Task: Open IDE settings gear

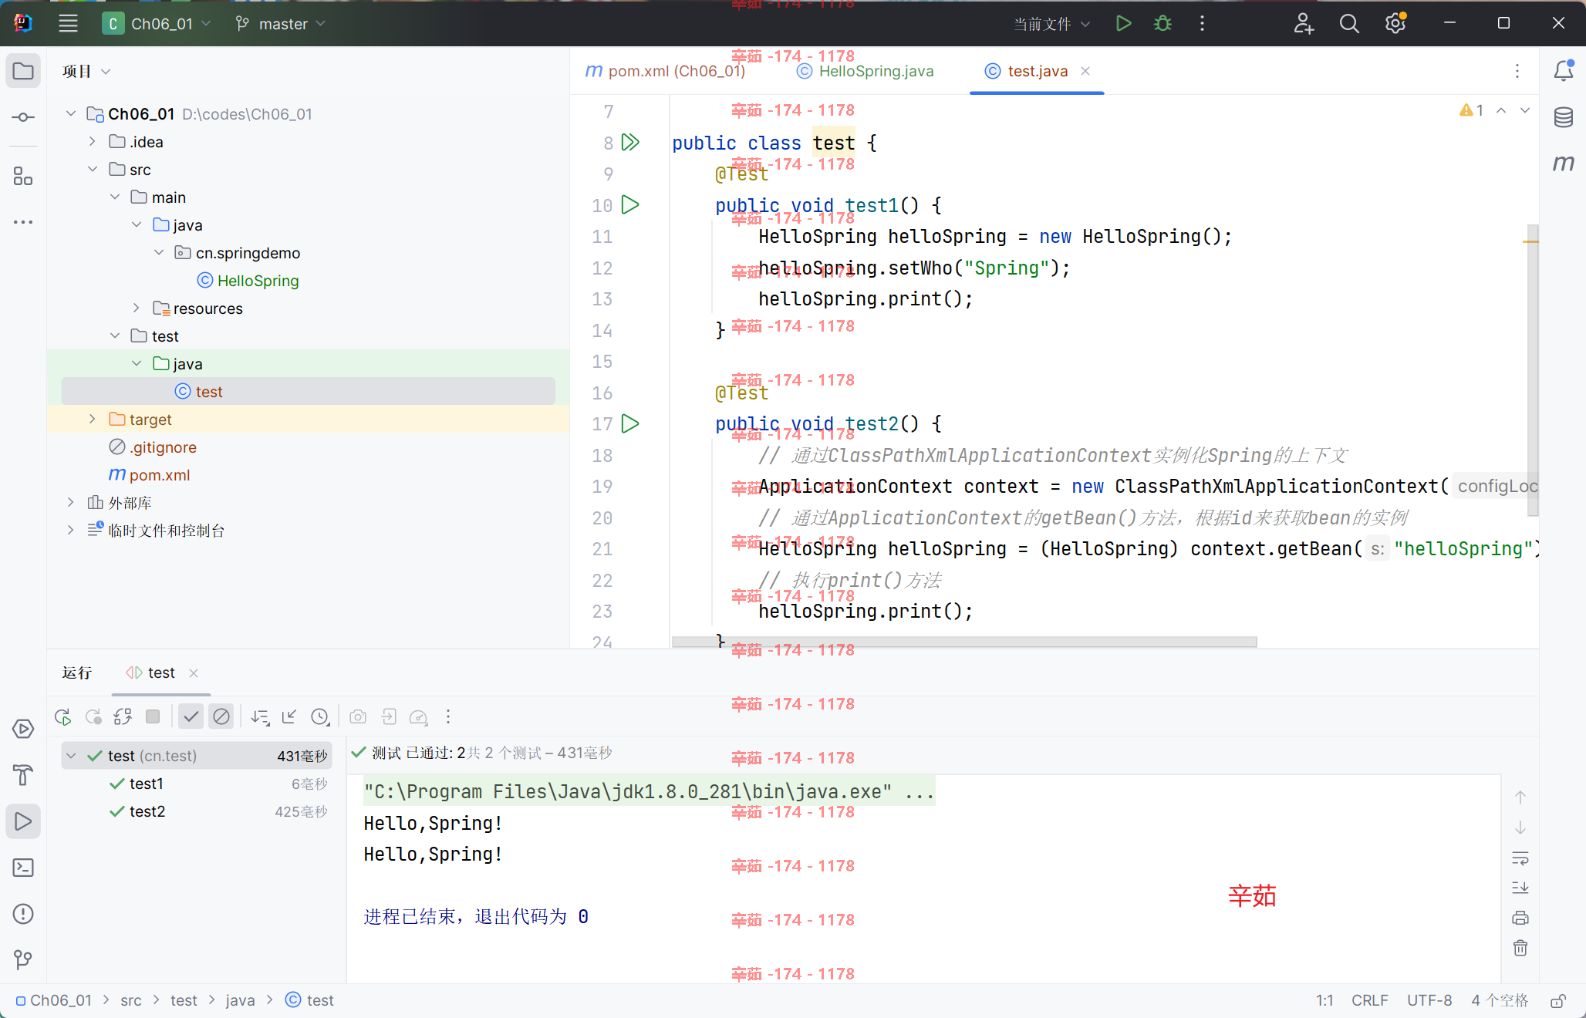Action: [x=1395, y=24]
